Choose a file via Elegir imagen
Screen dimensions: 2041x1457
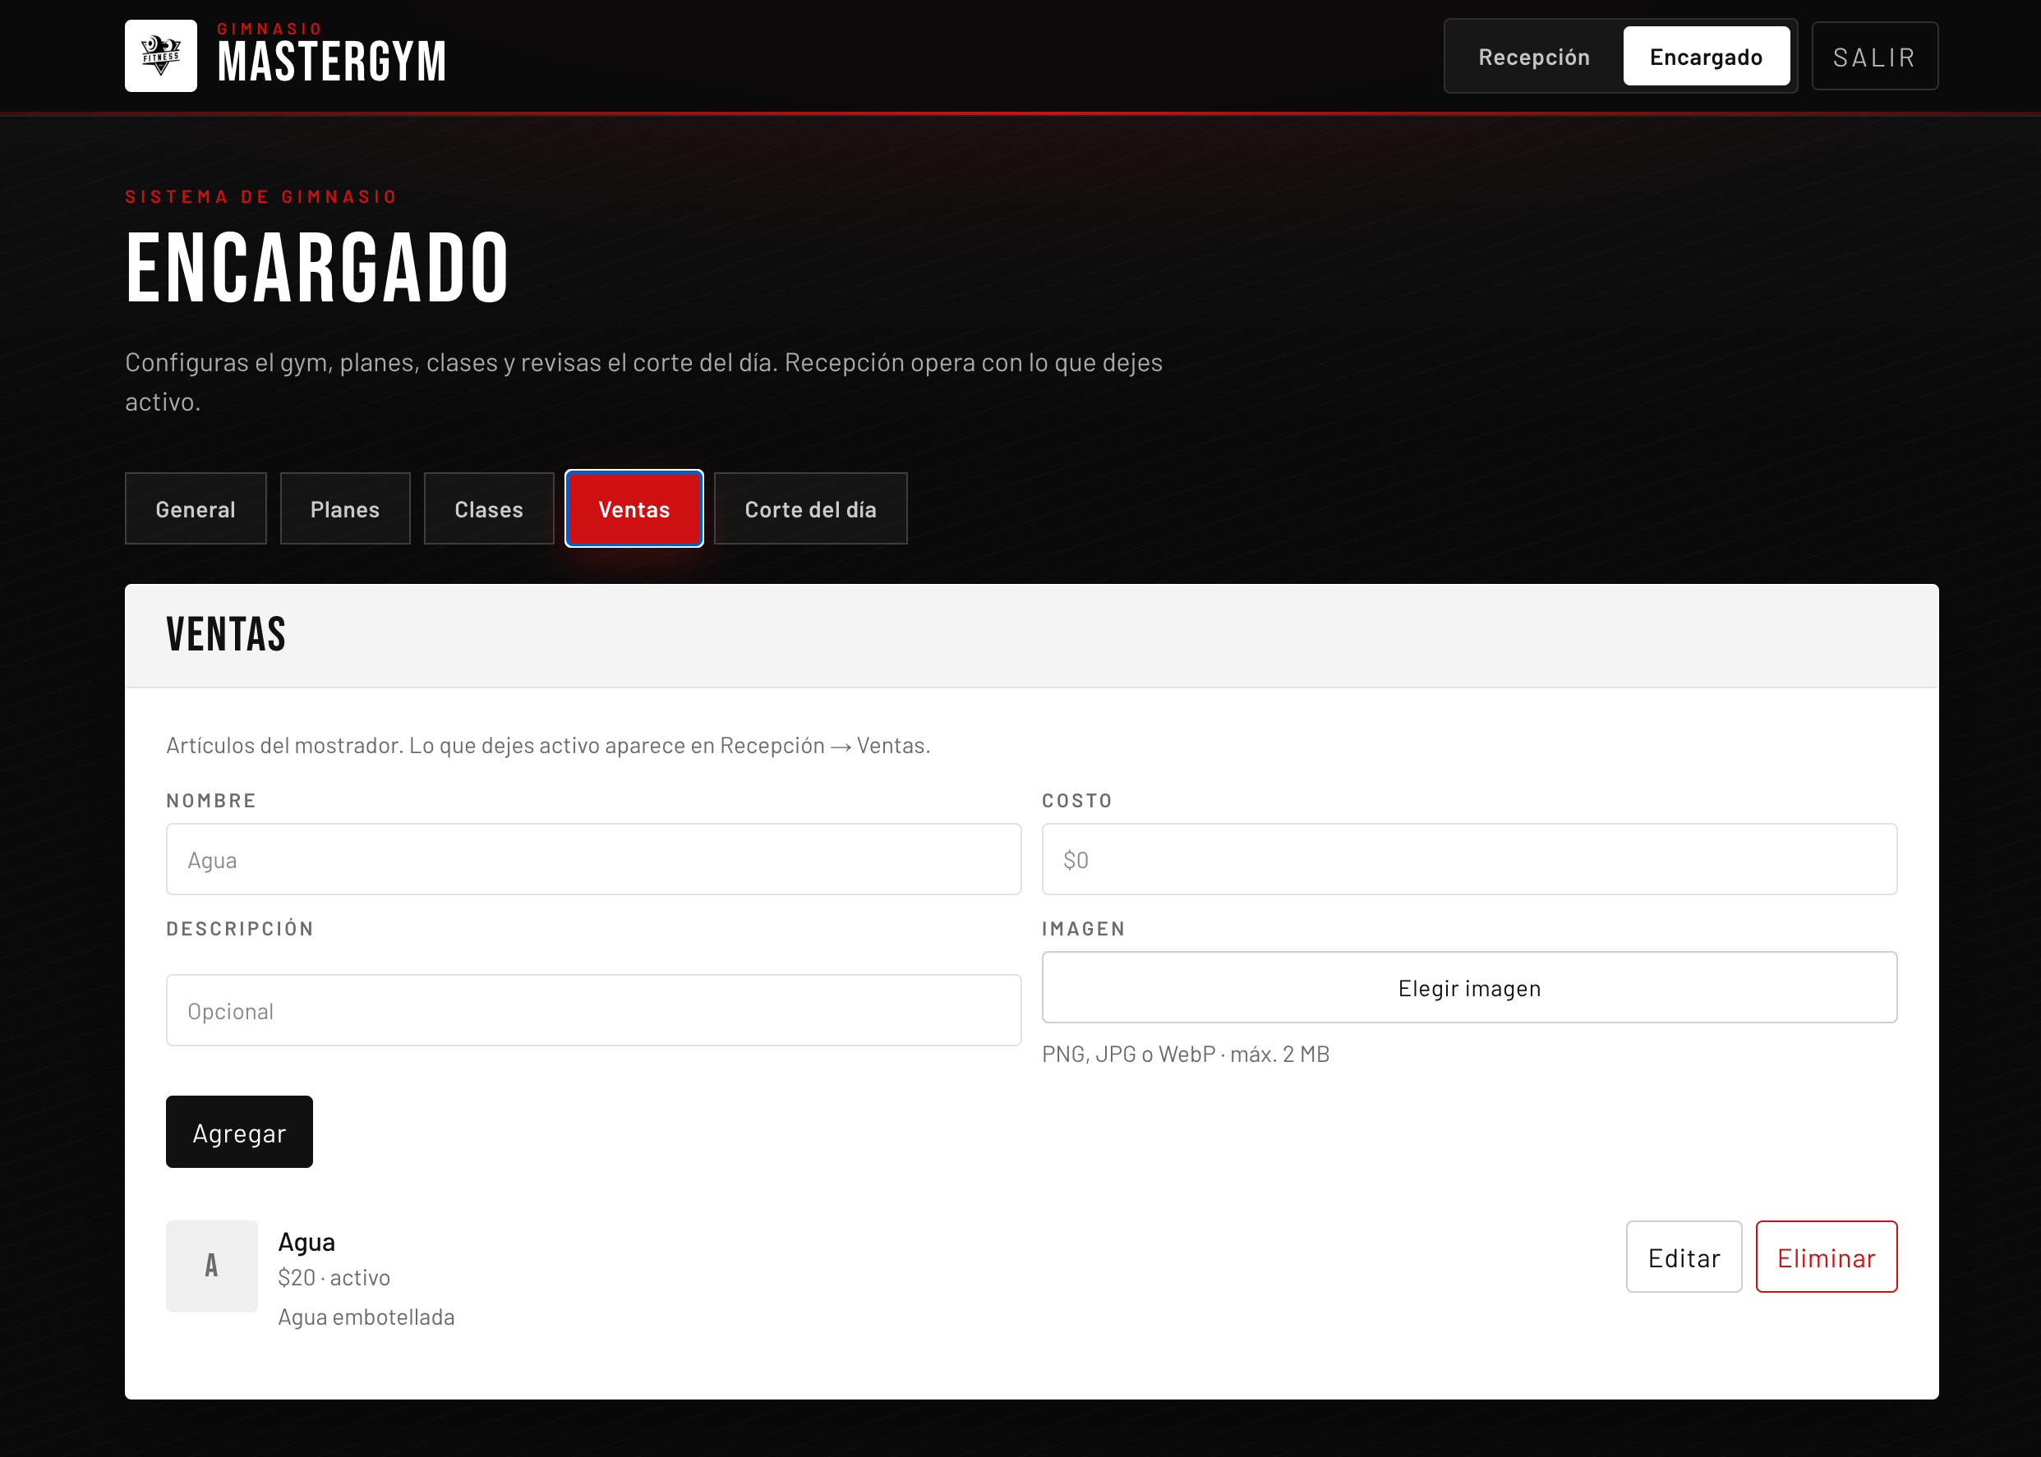point(1469,988)
